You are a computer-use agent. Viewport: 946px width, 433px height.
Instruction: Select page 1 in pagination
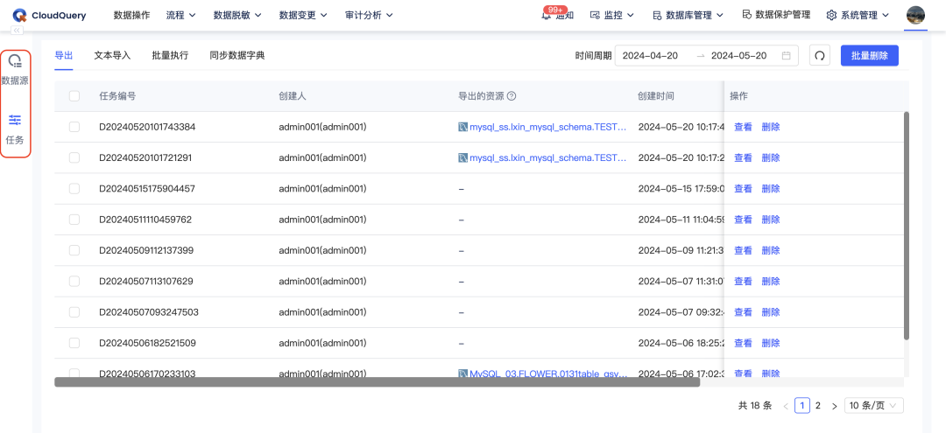point(801,406)
